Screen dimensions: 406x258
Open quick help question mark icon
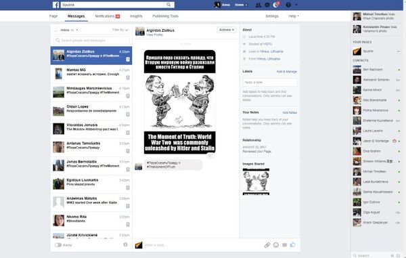pyautogui.click(x=288, y=5)
